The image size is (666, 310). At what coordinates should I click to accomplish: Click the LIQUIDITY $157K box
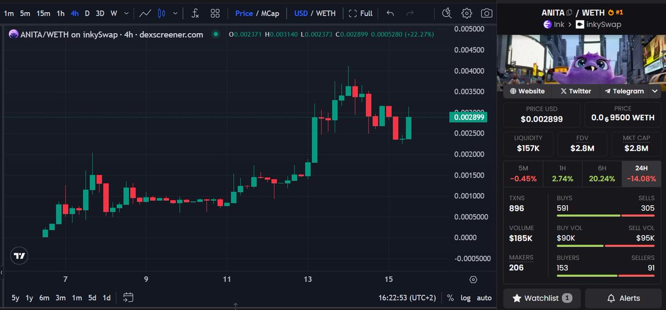(x=528, y=143)
